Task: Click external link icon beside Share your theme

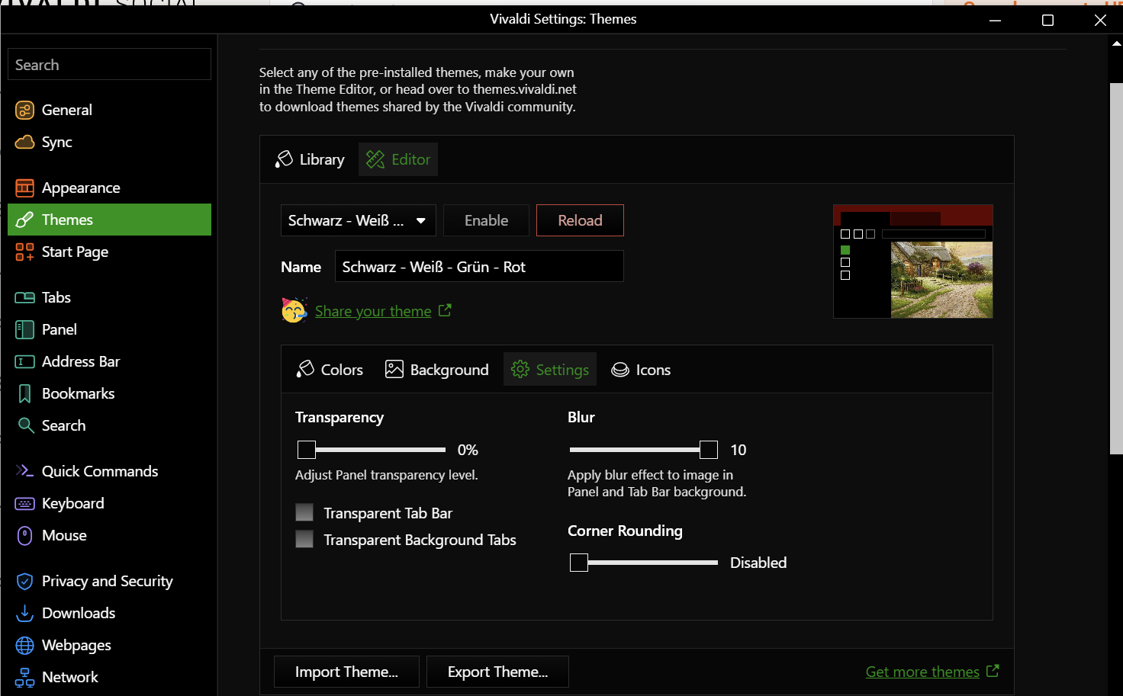Action: coord(445,310)
